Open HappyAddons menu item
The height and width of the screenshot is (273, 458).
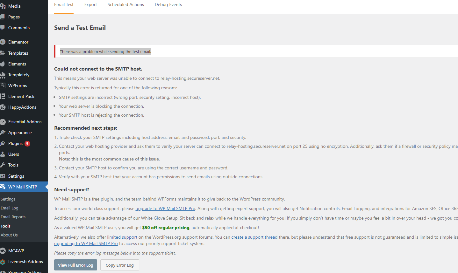click(x=22, y=107)
